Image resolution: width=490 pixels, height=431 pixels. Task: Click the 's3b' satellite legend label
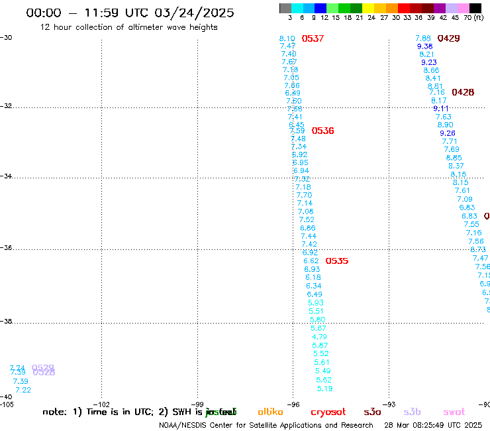(x=412, y=412)
